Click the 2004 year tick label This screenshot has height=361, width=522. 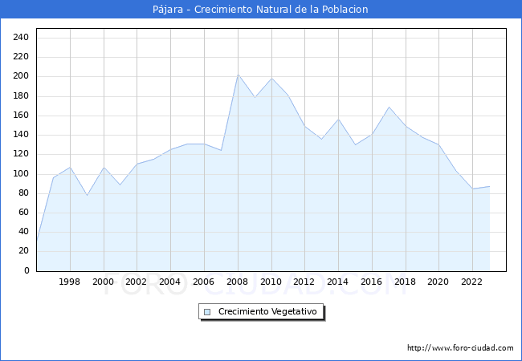click(170, 282)
